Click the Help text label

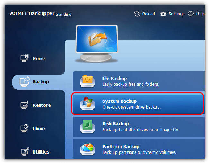[x=200, y=14]
